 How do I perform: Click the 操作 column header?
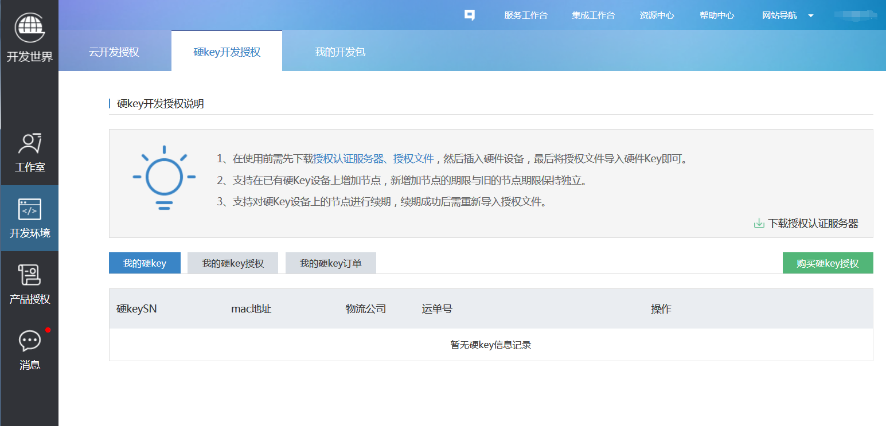pyautogui.click(x=661, y=309)
